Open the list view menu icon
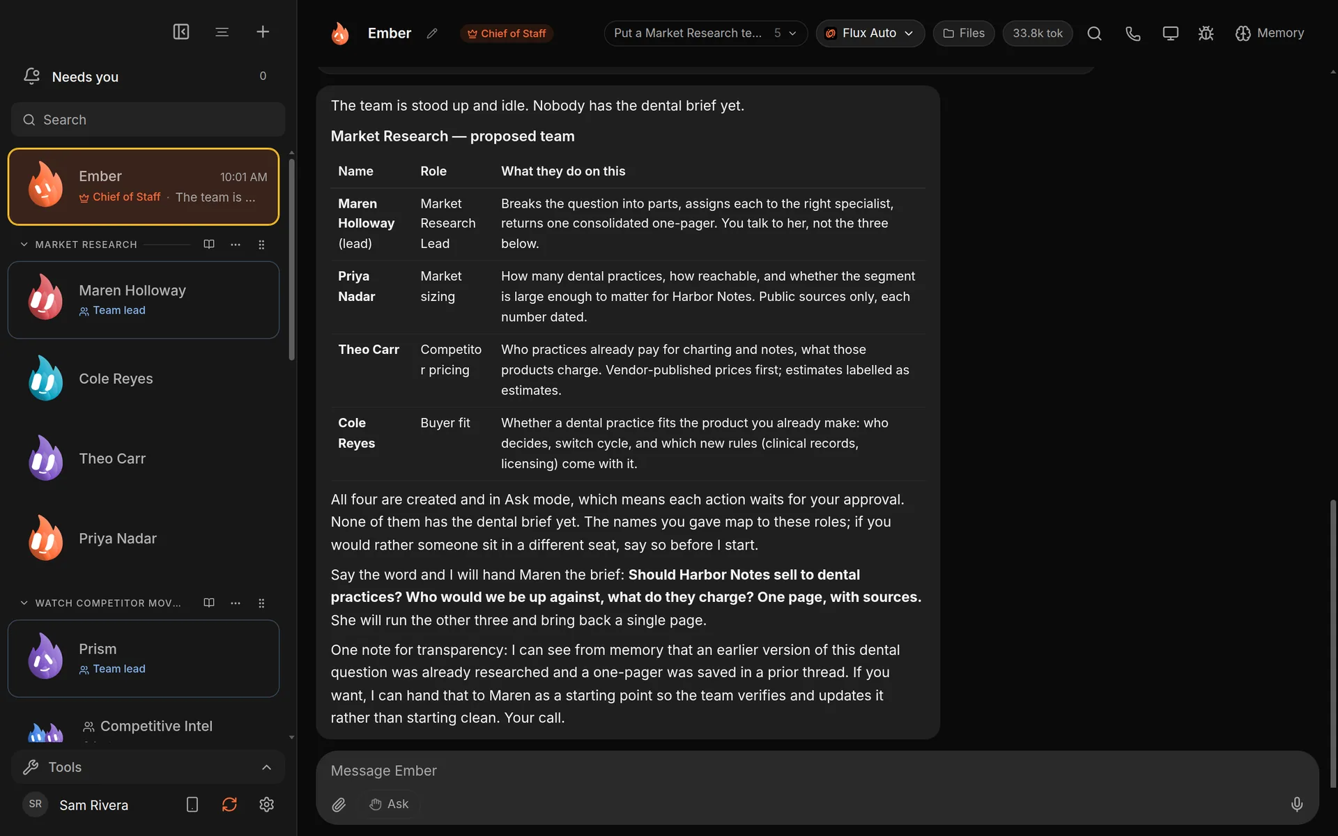Viewport: 1338px width, 836px height. tap(222, 32)
